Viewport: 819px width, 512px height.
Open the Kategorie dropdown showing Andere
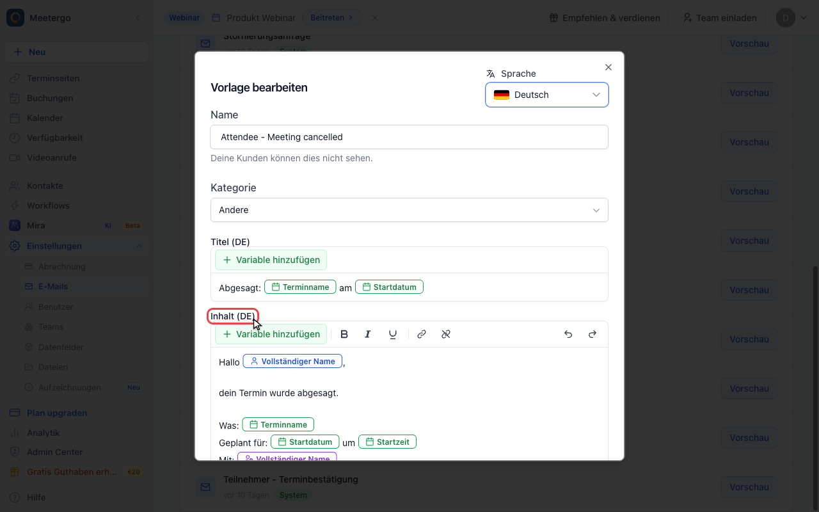point(409,210)
